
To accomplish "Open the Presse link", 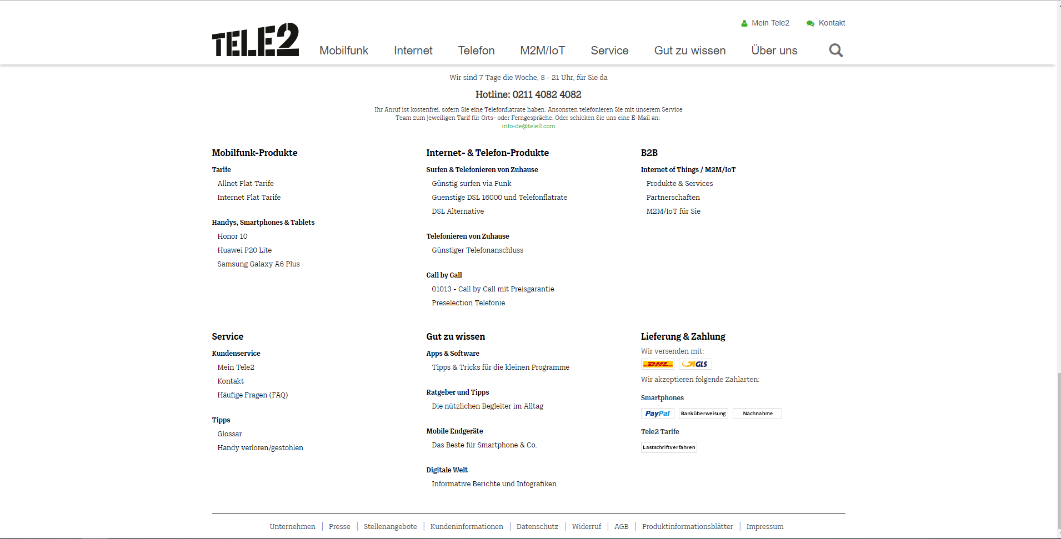I will pos(339,527).
